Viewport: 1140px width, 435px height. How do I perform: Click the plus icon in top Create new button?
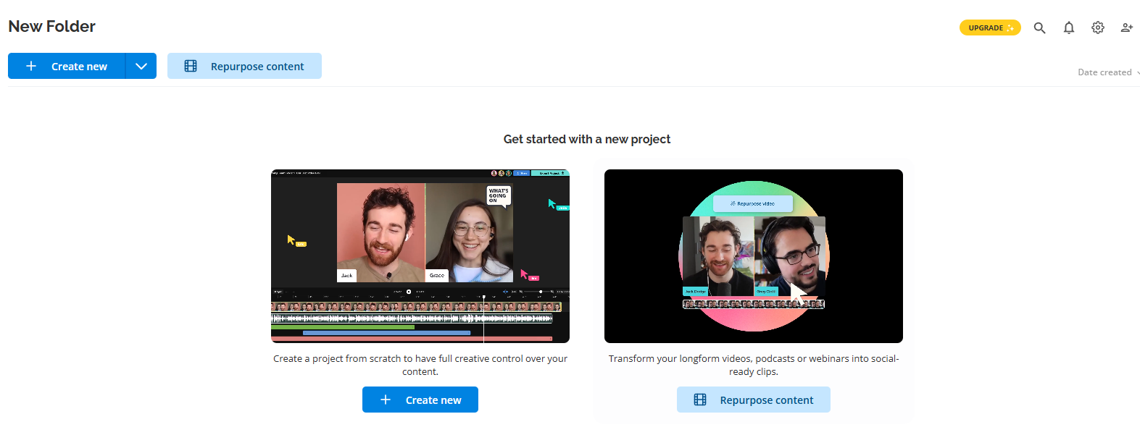point(31,66)
